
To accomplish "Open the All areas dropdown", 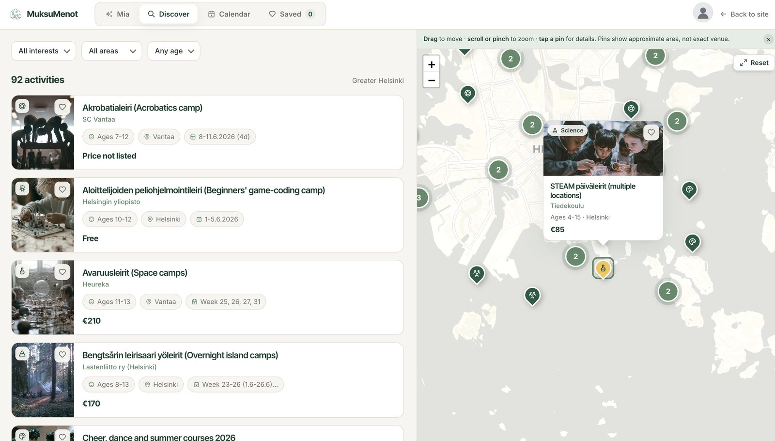I will pos(112,51).
